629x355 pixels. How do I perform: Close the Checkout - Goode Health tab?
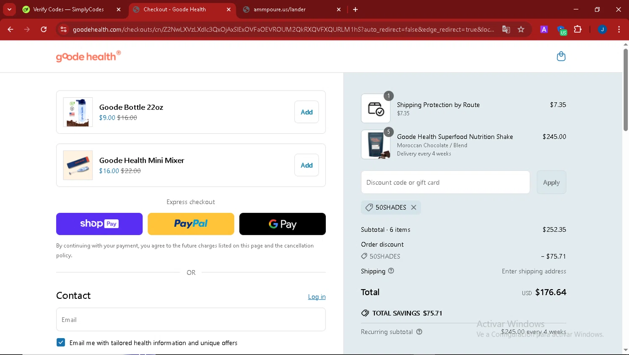point(229,10)
